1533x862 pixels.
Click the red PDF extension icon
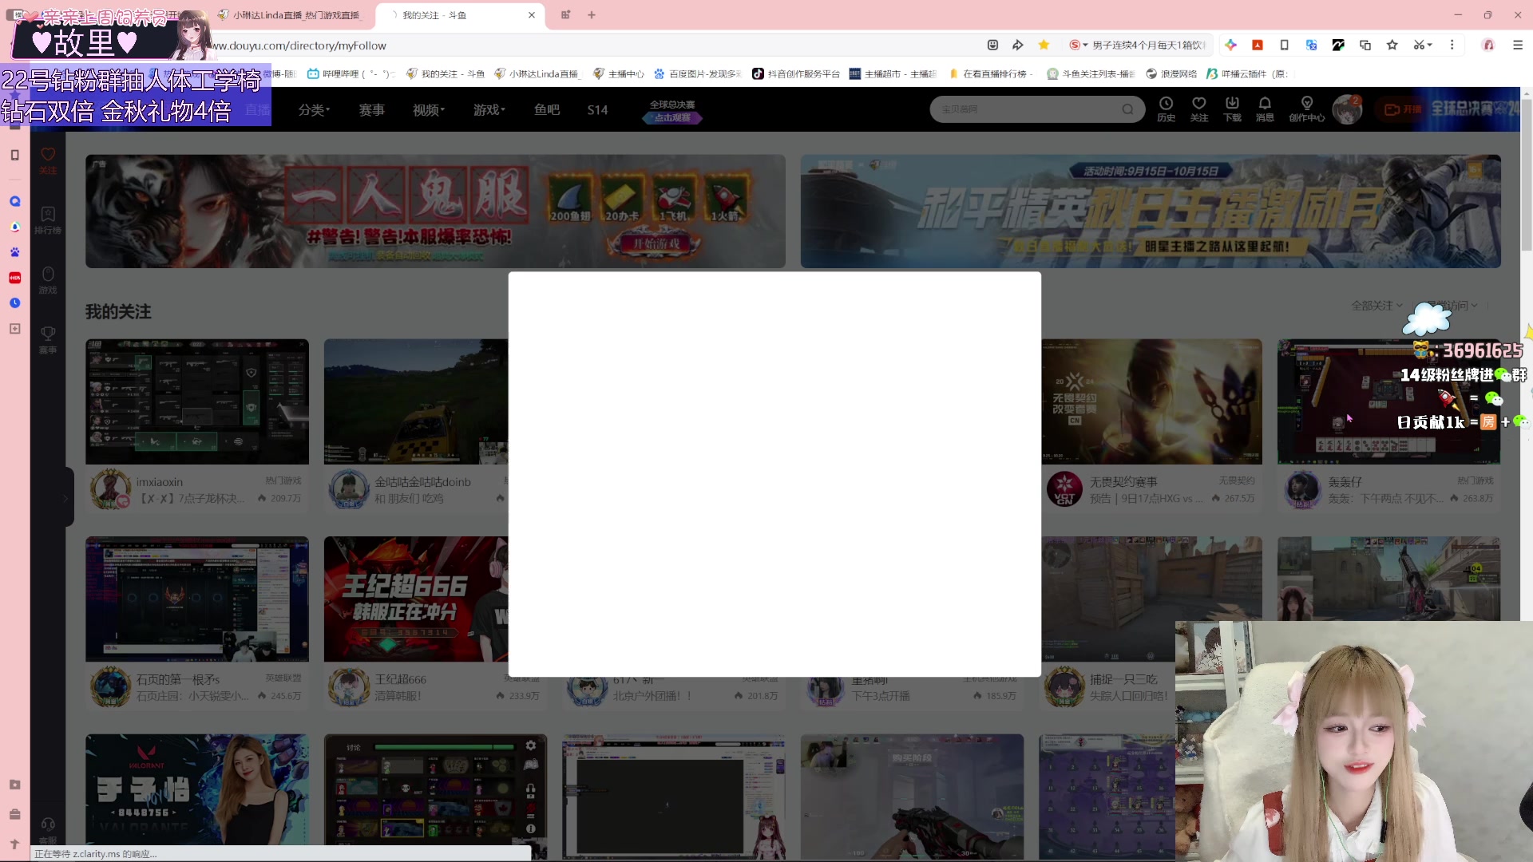(1258, 45)
